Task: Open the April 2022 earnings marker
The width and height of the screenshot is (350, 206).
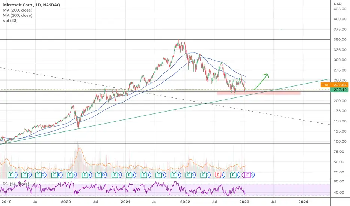Action: click(203, 175)
